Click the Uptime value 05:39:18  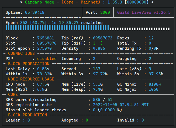pyautogui.click(x=35, y=12)
